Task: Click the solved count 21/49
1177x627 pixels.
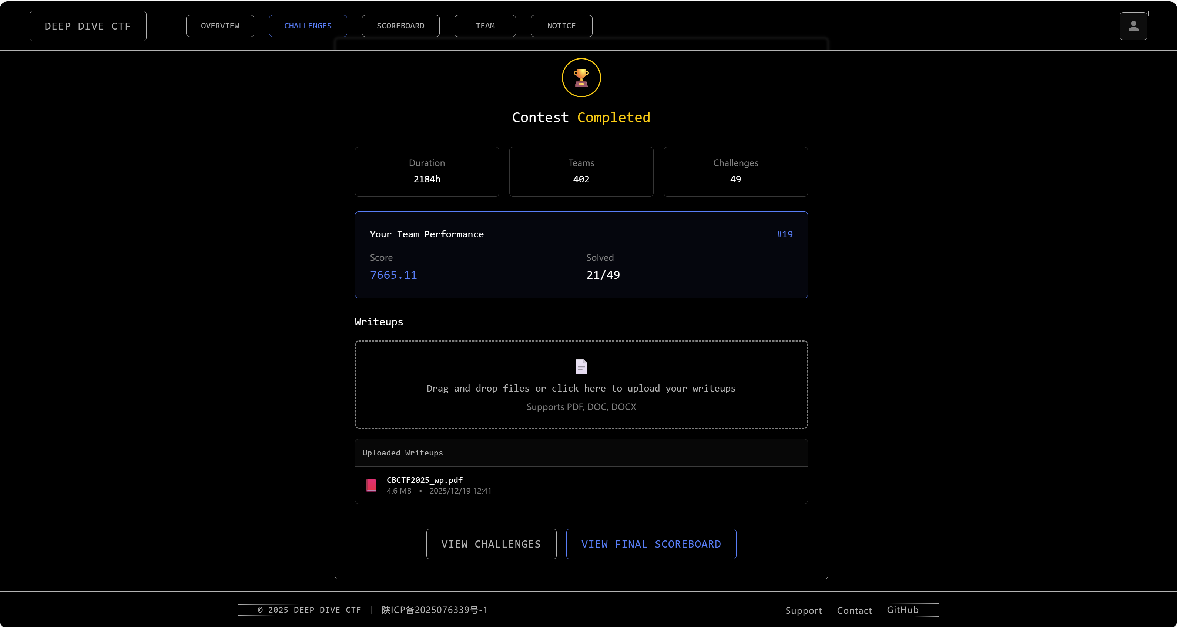Action: 603,275
